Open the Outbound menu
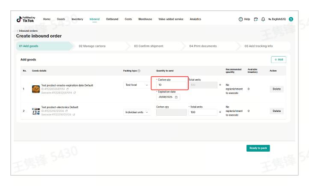 [x=112, y=19]
